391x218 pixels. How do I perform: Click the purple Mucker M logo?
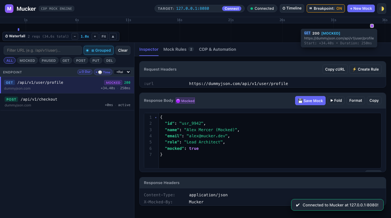coord(9,9)
